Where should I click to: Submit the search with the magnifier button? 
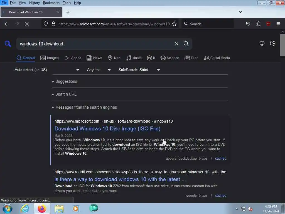[186, 44]
